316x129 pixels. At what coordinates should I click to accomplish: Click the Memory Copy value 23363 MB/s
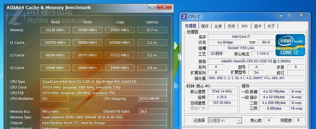coord(120,30)
